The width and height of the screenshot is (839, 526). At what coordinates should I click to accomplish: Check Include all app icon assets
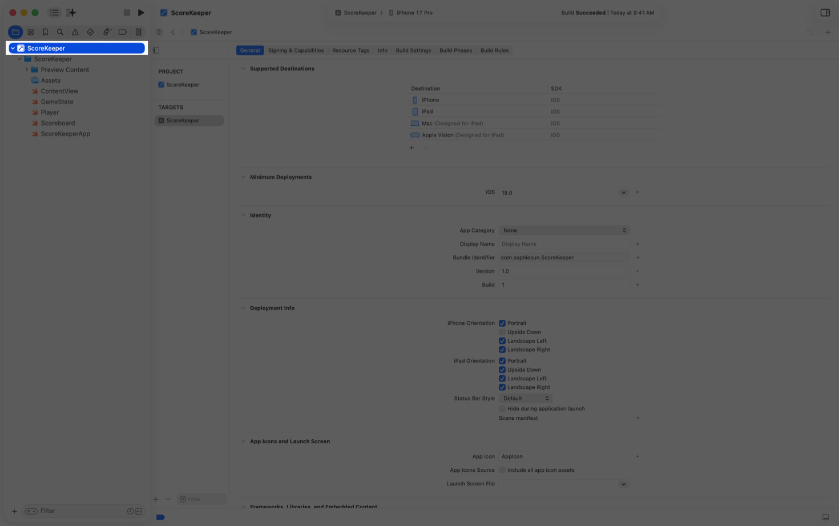pyautogui.click(x=502, y=471)
